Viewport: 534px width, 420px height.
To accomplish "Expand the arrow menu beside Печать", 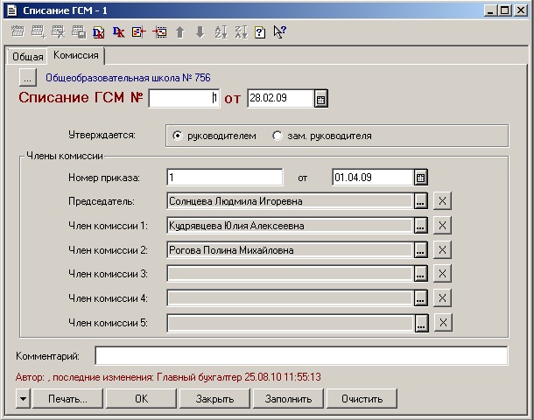I will [24, 399].
